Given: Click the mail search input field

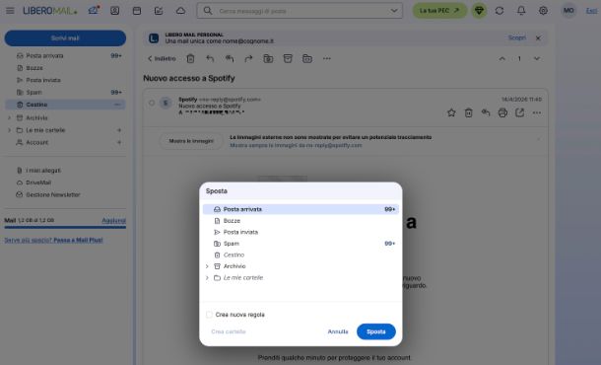Looking at the screenshot, I should click(300, 11).
